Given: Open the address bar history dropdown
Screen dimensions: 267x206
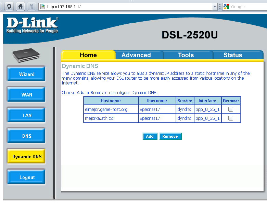Looking at the screenshot, I should point(215,7).
